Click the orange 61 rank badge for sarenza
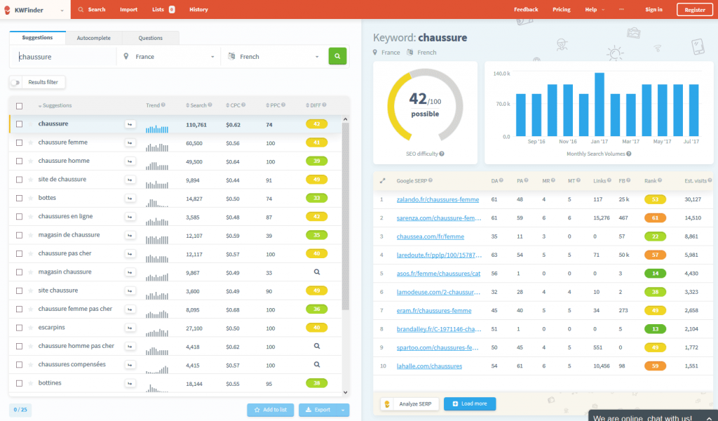Image resolution: width=718 pixels, height=421 pixels. (x=655, y=218)
